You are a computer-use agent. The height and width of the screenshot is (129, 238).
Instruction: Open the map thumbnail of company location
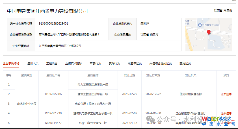pyautogui.click(x=209, y=35)
